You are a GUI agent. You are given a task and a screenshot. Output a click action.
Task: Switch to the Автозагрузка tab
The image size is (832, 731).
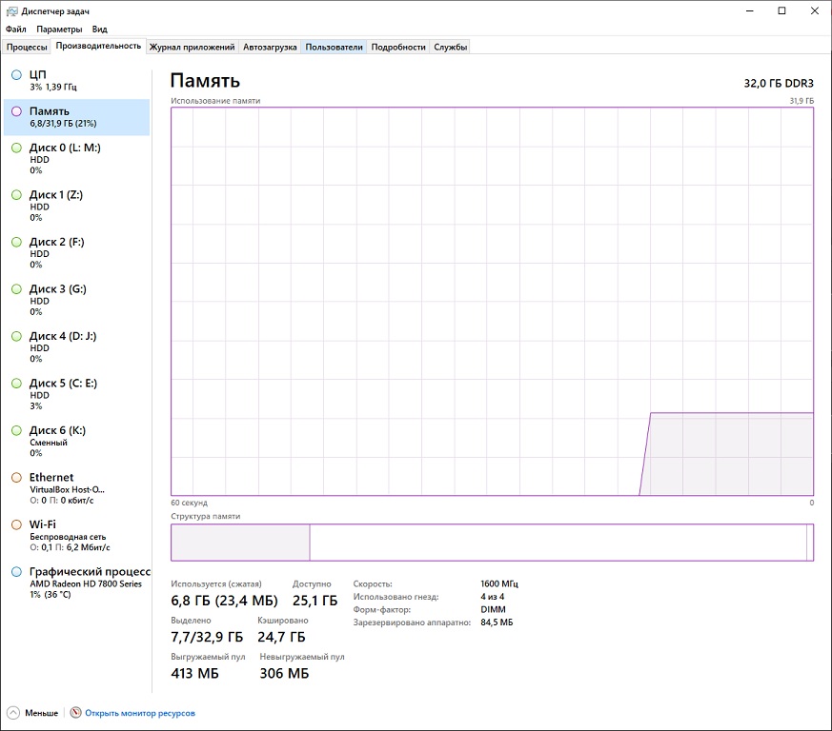(270, 48)
